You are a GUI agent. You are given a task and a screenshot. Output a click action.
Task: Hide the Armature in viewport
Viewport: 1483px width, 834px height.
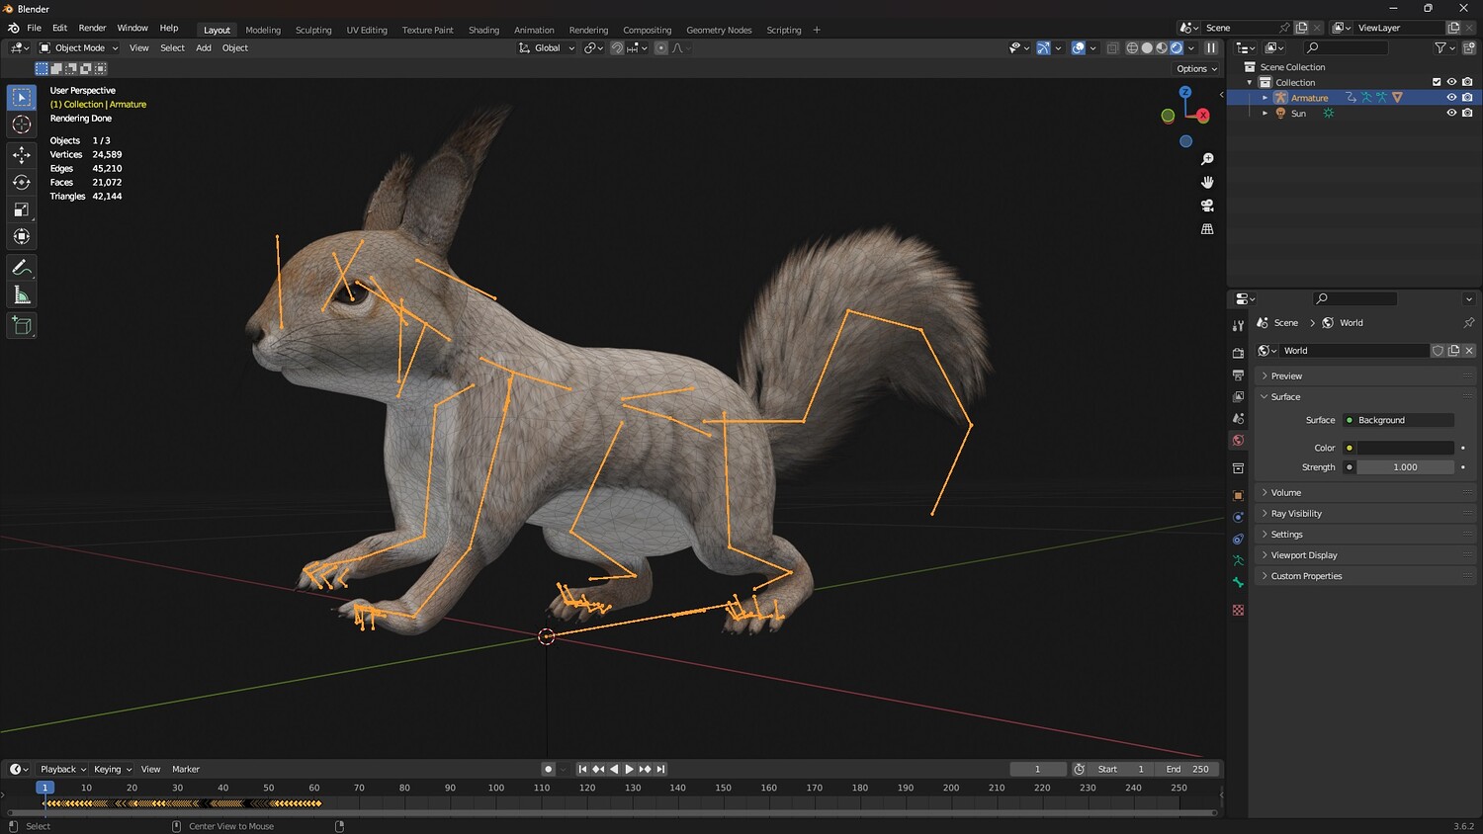(x=1451, y=98)
